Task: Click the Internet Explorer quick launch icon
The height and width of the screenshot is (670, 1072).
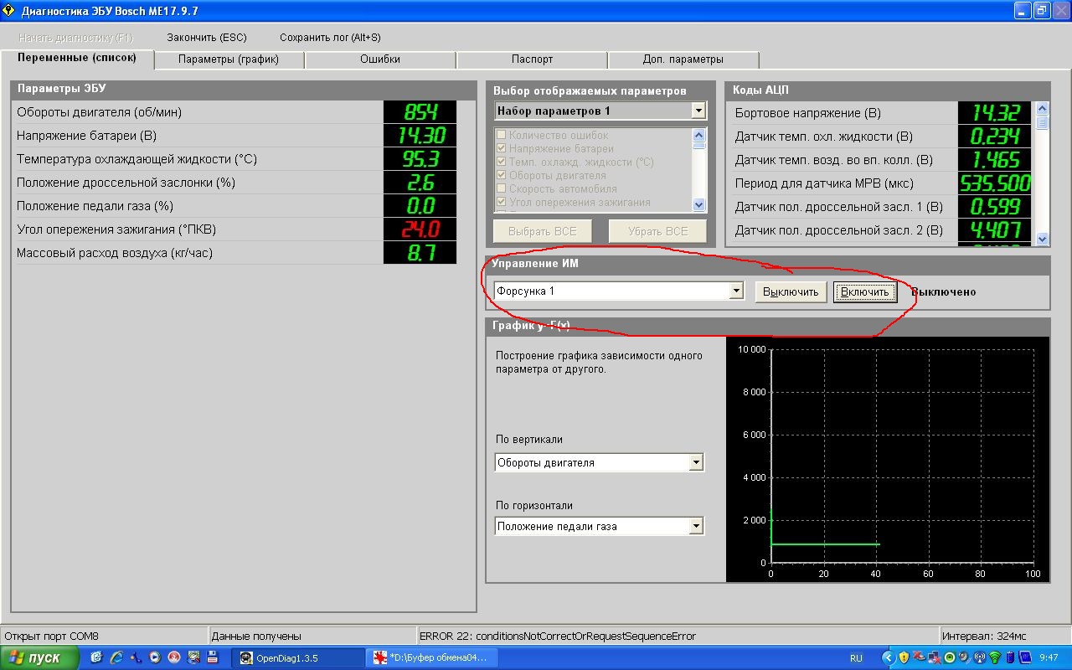Action: click(116, 657)
